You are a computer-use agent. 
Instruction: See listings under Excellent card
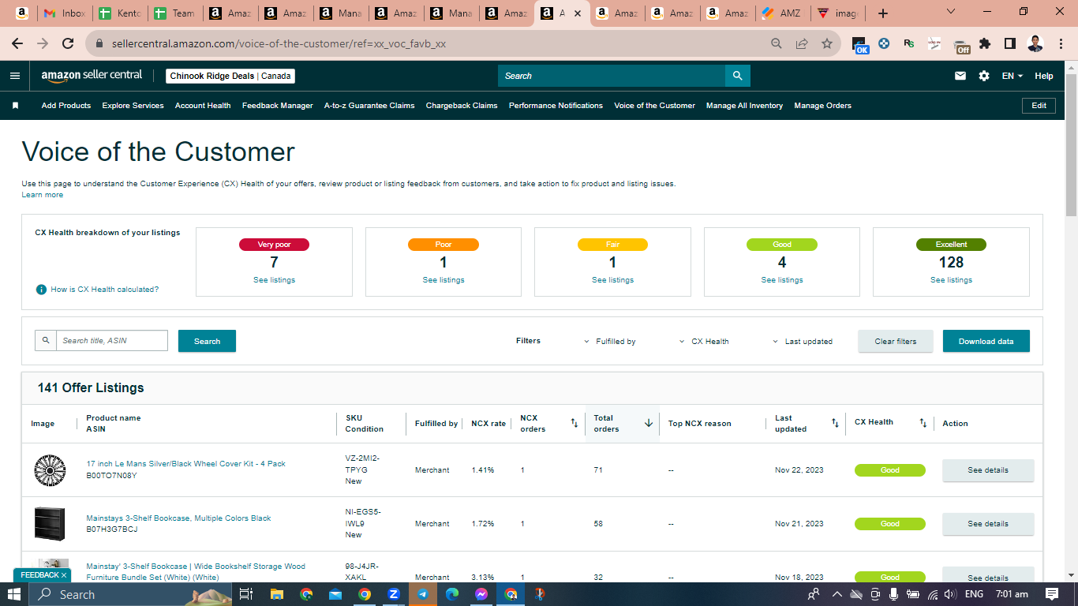coord(951,280)
